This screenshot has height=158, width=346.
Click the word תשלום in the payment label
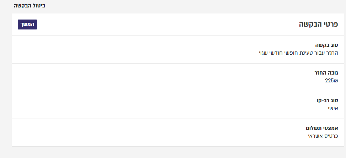point(314,128)
